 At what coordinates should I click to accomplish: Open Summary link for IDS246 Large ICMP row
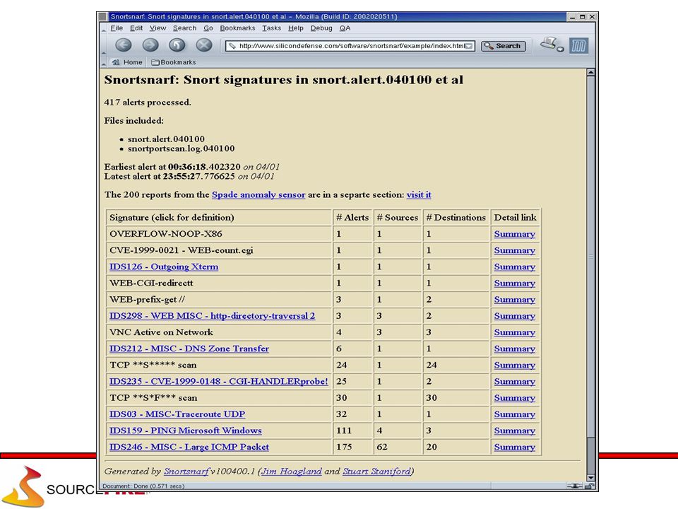[515, 447]
